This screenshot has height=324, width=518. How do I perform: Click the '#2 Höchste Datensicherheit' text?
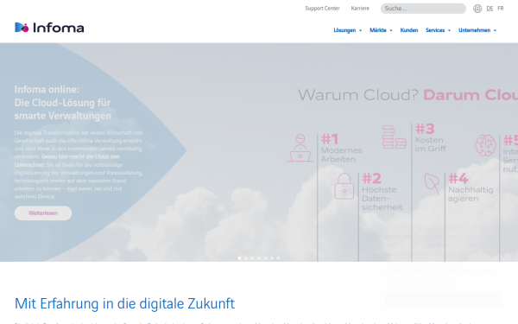coord(382,192)
